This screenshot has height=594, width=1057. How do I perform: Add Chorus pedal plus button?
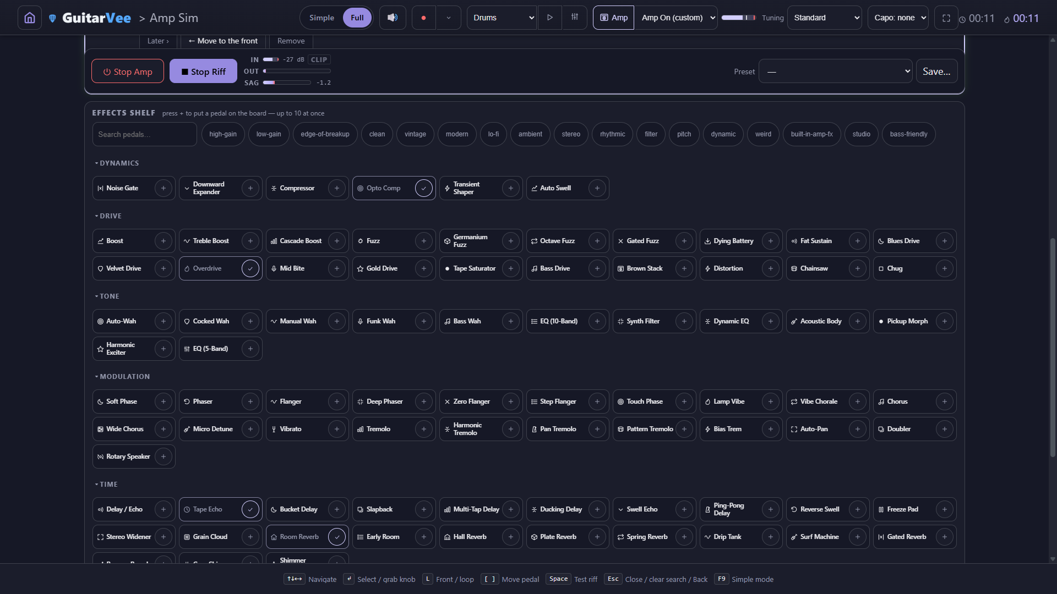coord(945,402)
